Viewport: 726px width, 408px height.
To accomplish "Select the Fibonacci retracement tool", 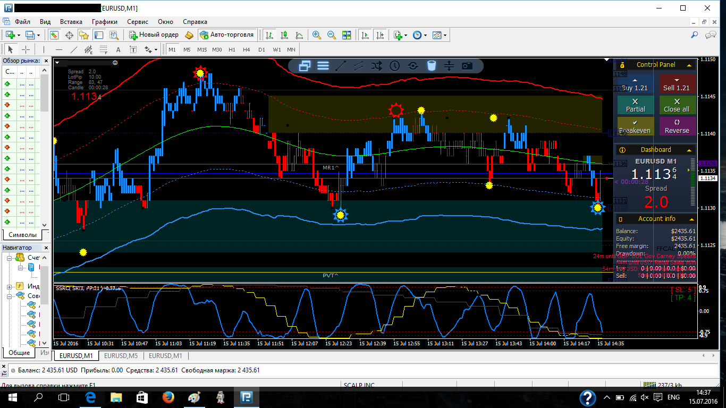I will click(x=103, y=49).
